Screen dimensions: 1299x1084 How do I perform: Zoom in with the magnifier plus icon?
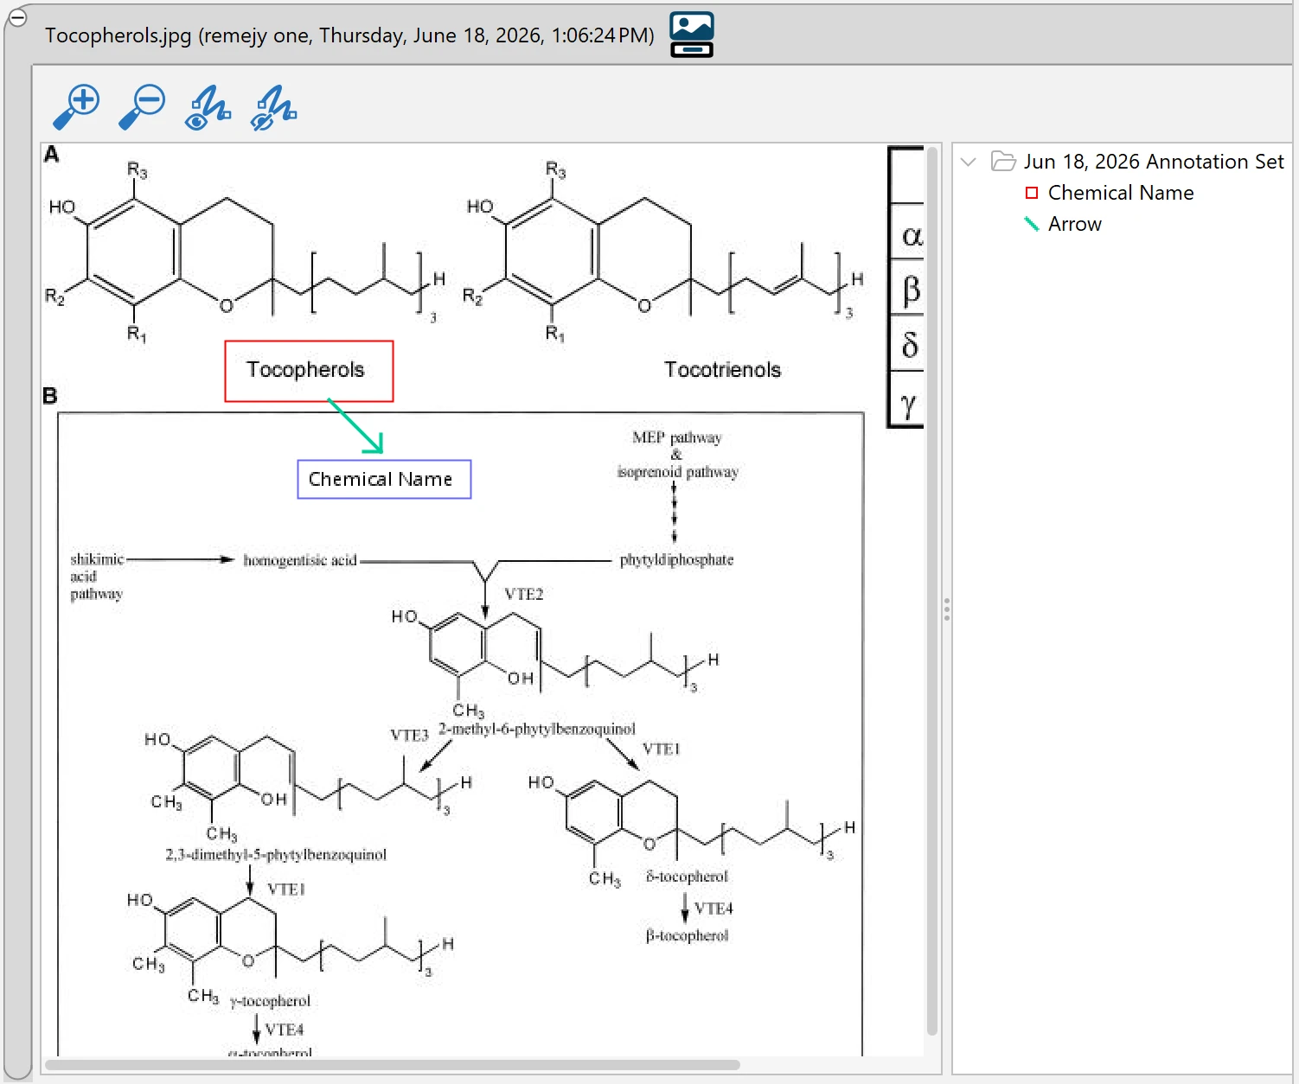click(76, 107)
